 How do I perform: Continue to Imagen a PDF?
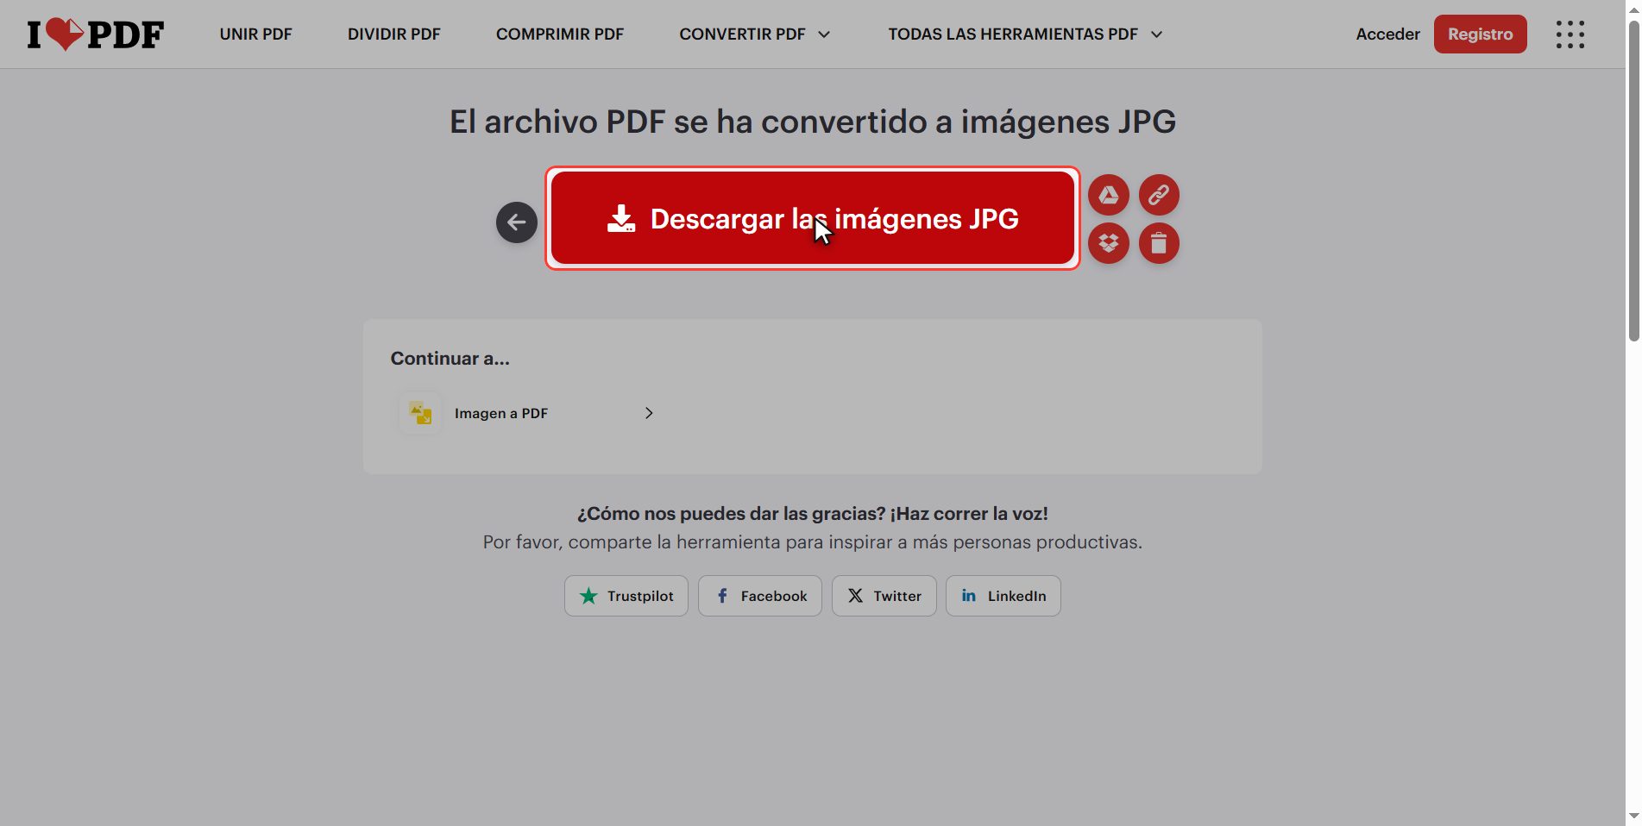pos(528,413)
